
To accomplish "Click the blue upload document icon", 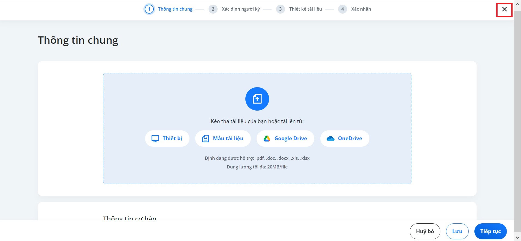I will [x=257, y=99].
